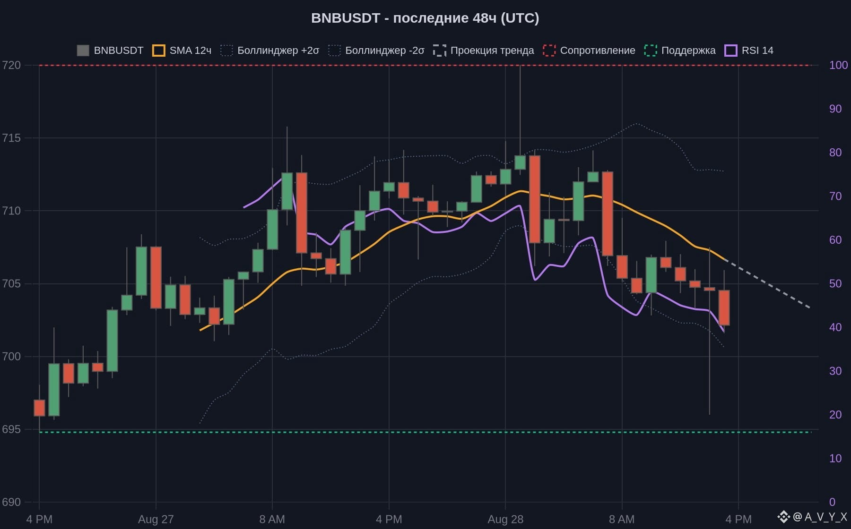The image size is (851, 529).
Task: Click the 40 RSI axis label
Action: (835, 327)
